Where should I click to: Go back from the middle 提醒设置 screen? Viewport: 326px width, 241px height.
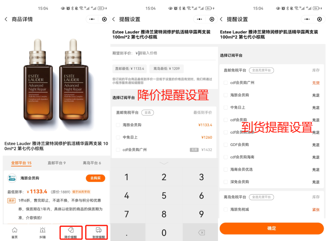pyautogui.click(x=113, y=19)
